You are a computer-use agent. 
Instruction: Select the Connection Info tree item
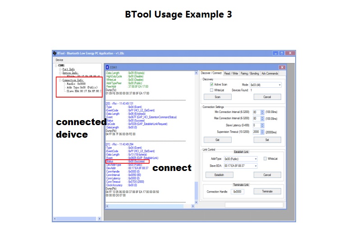pyautogui.click(x=73, y=80)
